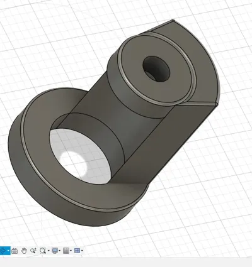Click the Grid and Snaps icon
Screen dimensions: 252x267
coord(66,251)
